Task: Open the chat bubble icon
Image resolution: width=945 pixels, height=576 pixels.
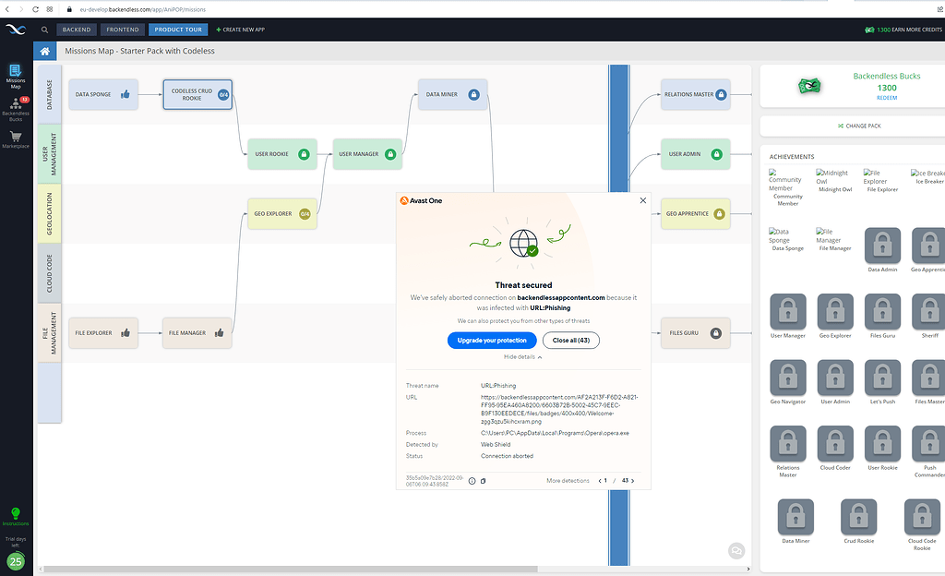Action: tap(736, 550)
